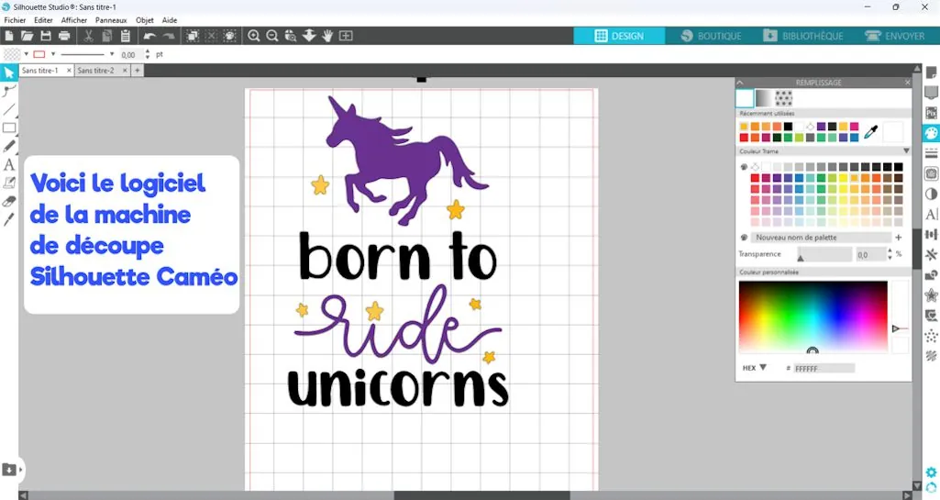Image resolution: width=940 pixels, height=500 pixels.
Task: Select gradient fill type
Action: pos(764,98)
